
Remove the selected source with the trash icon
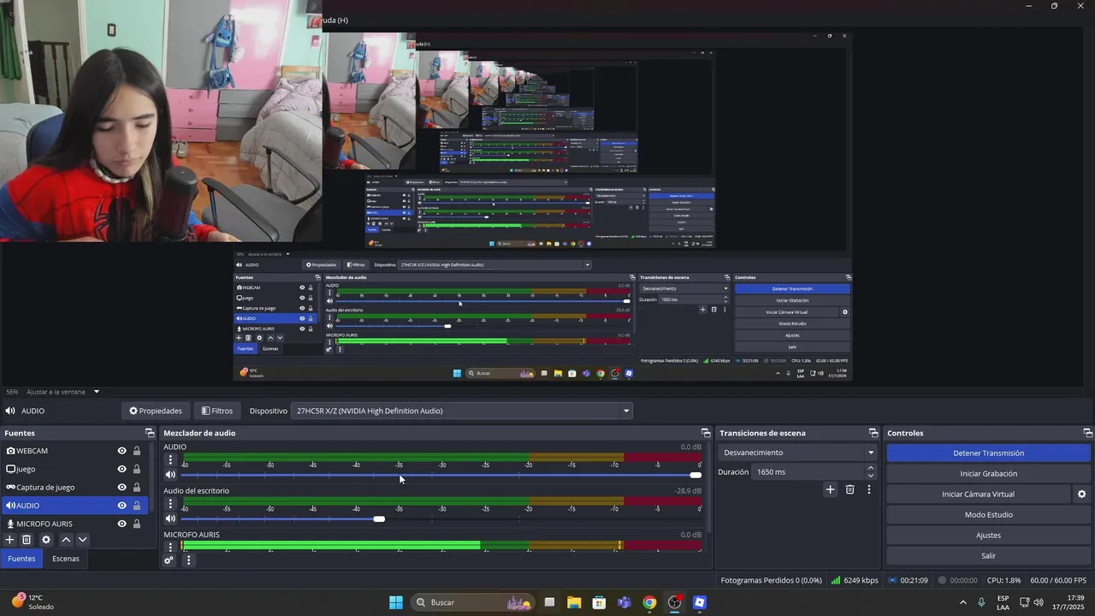coord(27,540)
